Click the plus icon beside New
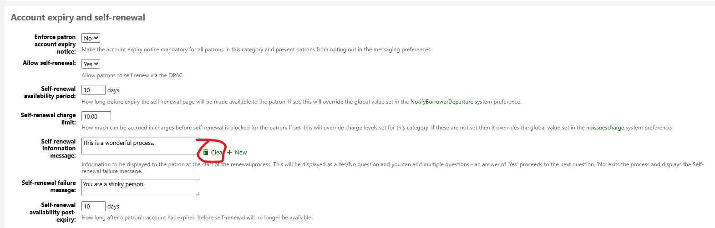The image size is (715, 228). pos(230,153)
